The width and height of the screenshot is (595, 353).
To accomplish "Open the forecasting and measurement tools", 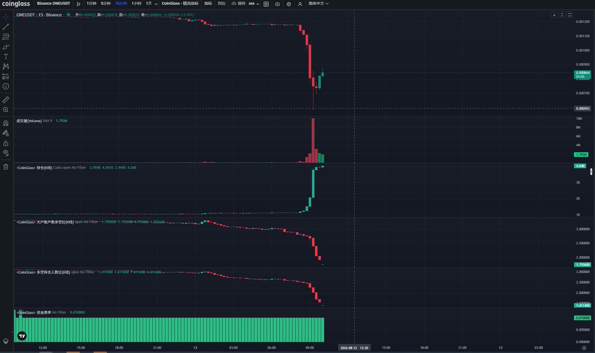I will tap(6, 76).
